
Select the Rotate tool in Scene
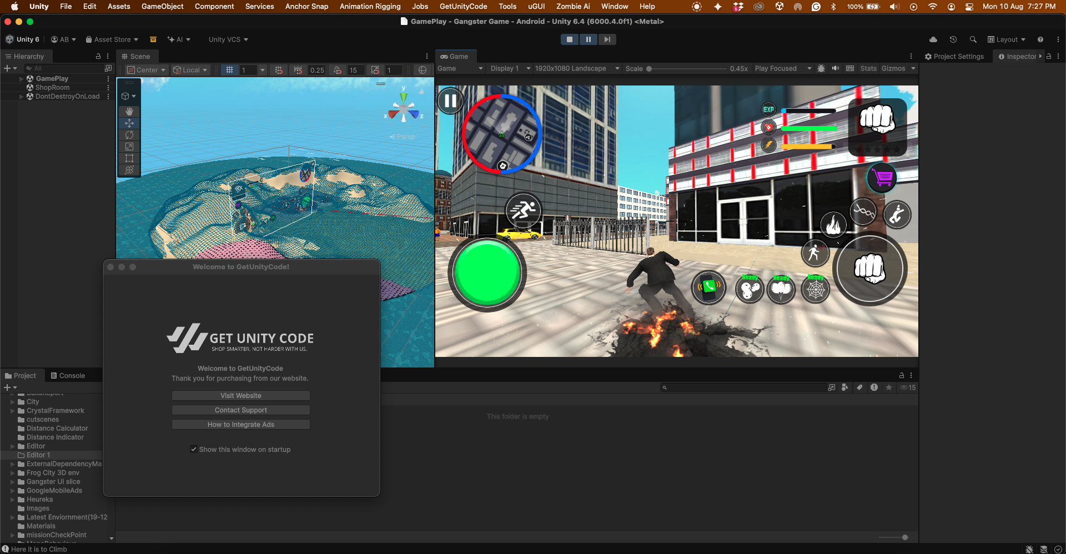pyautogui.click(x=129, y=135)
